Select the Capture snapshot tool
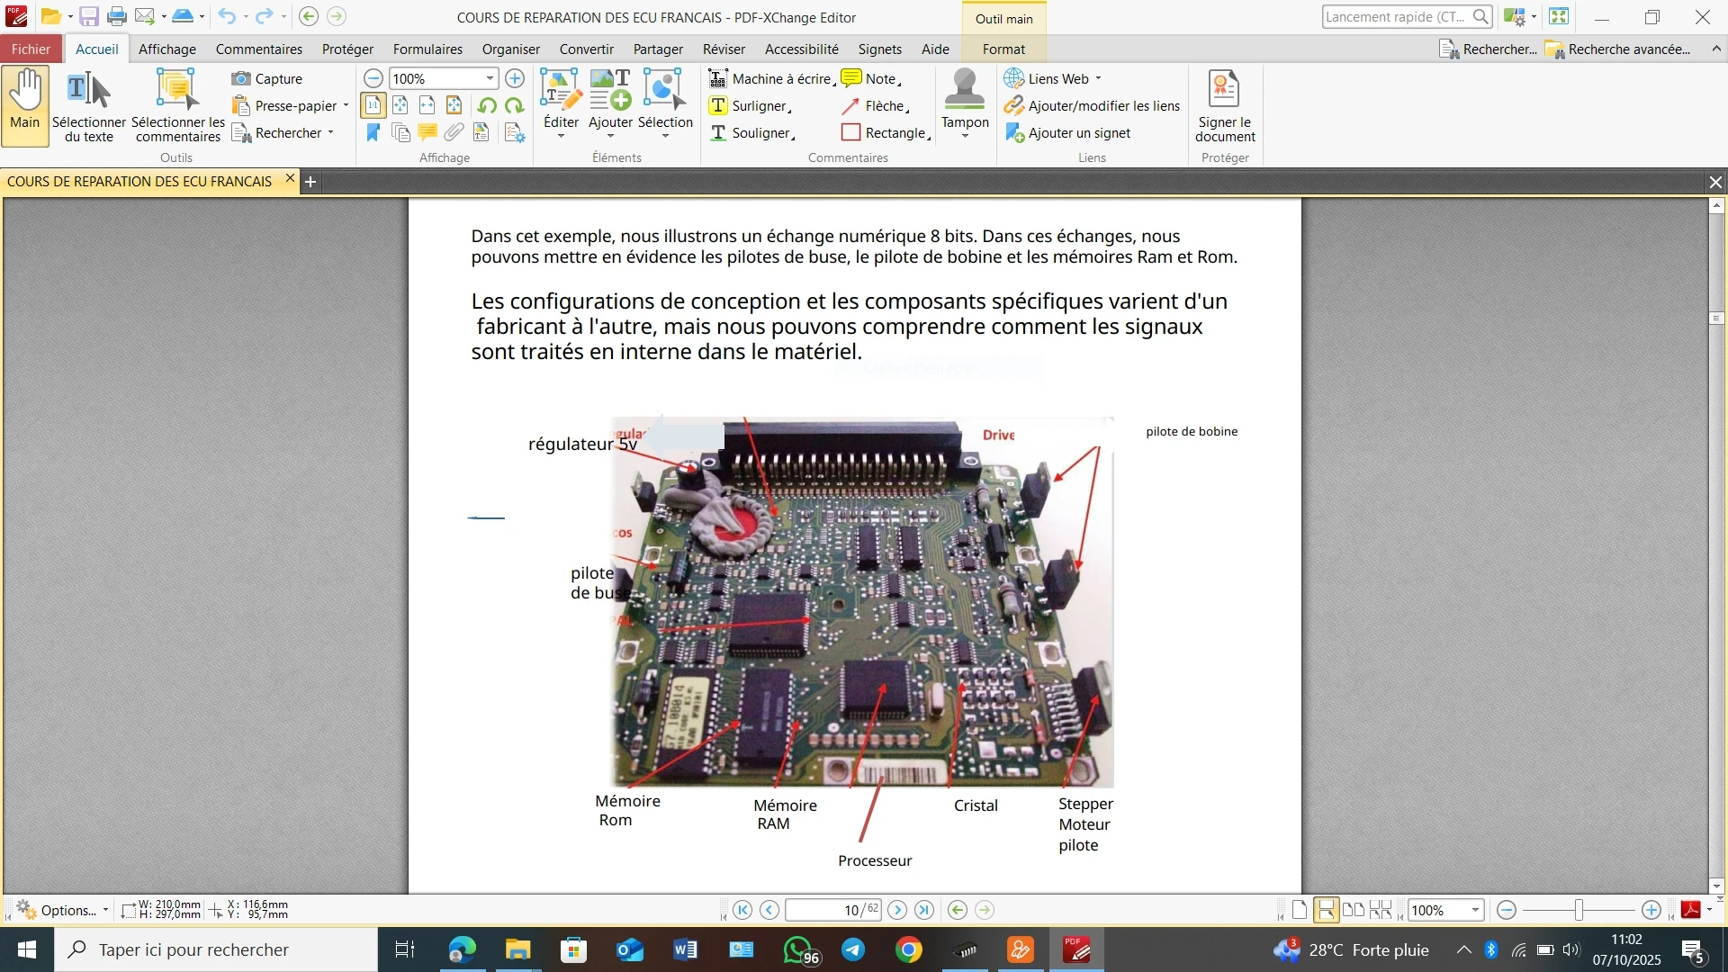Screen dimensions: 1728x972 267,79
